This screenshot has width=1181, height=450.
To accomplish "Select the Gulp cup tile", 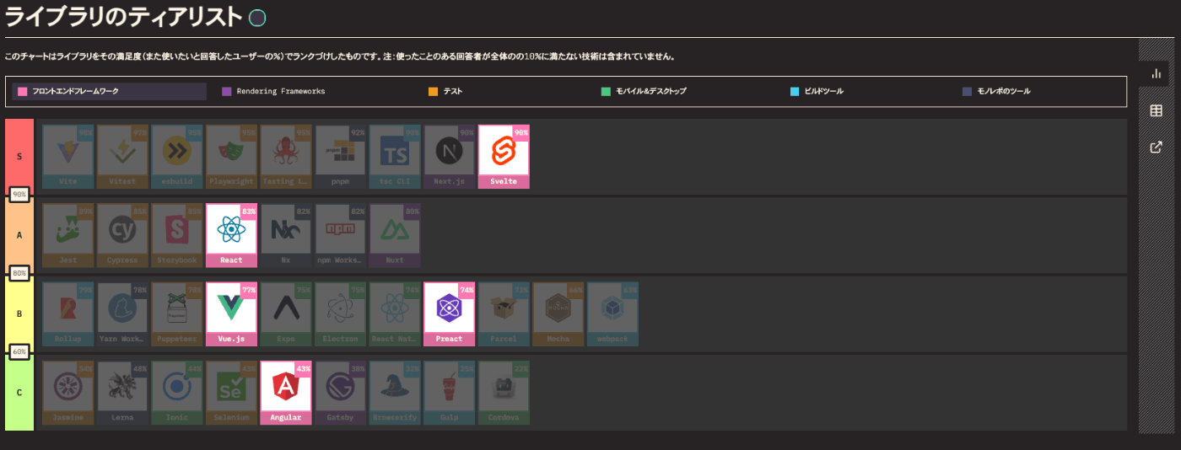I will pyautogui.click(x=450, y=393).
